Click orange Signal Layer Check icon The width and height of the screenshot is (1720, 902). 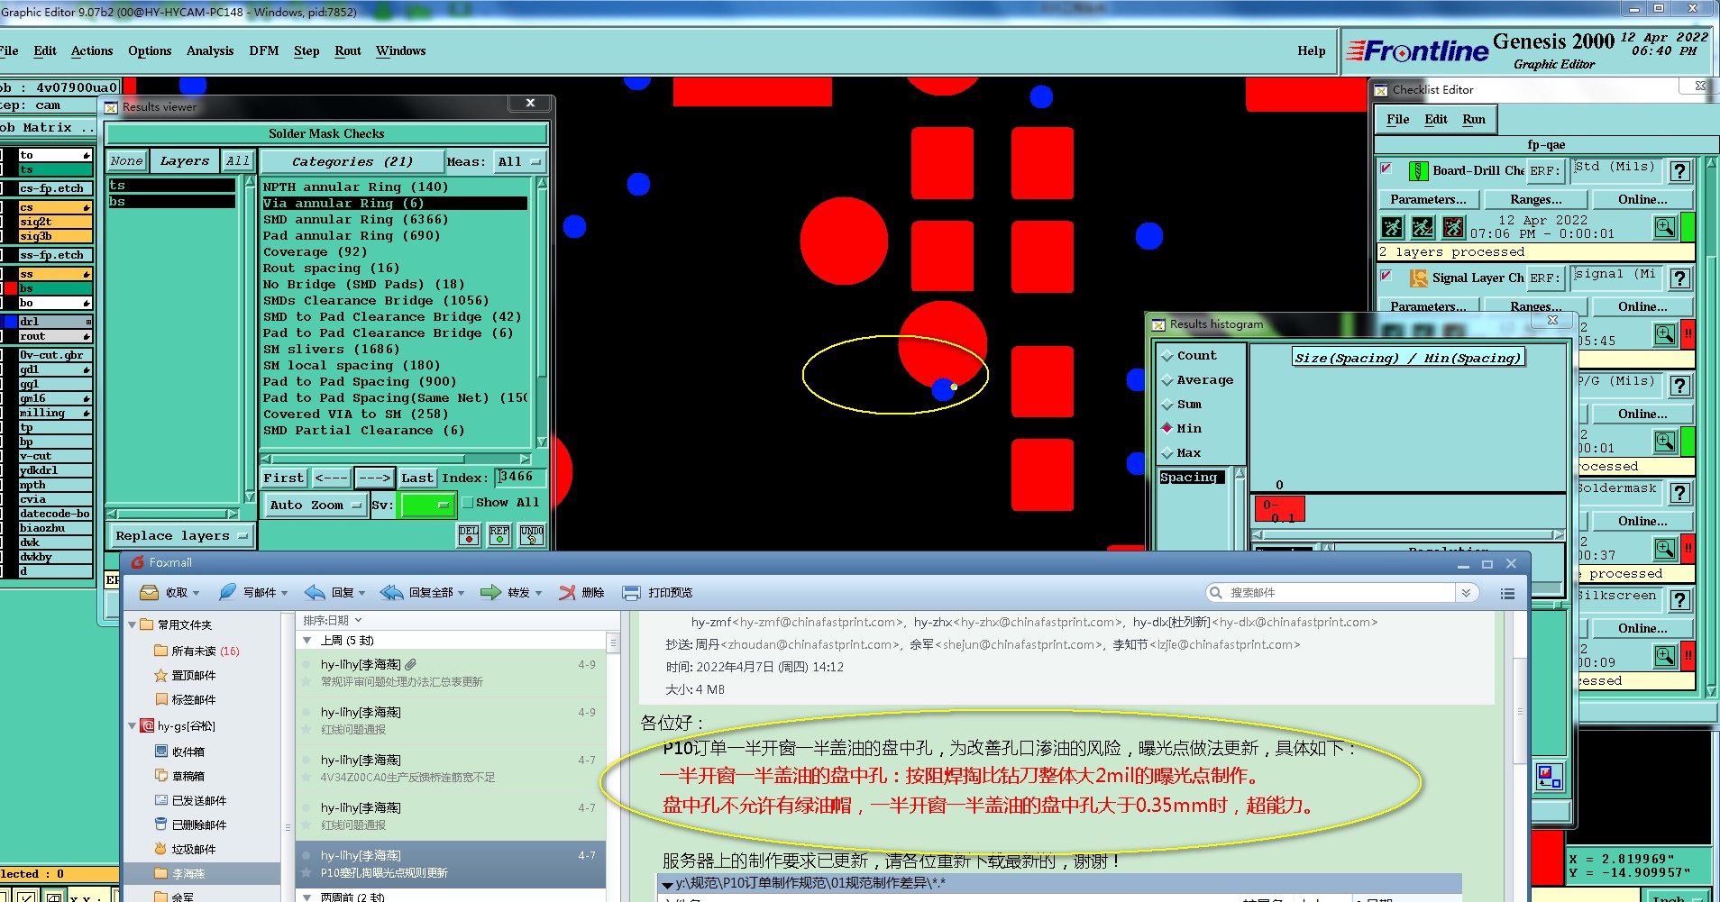tap(1418, 278)
